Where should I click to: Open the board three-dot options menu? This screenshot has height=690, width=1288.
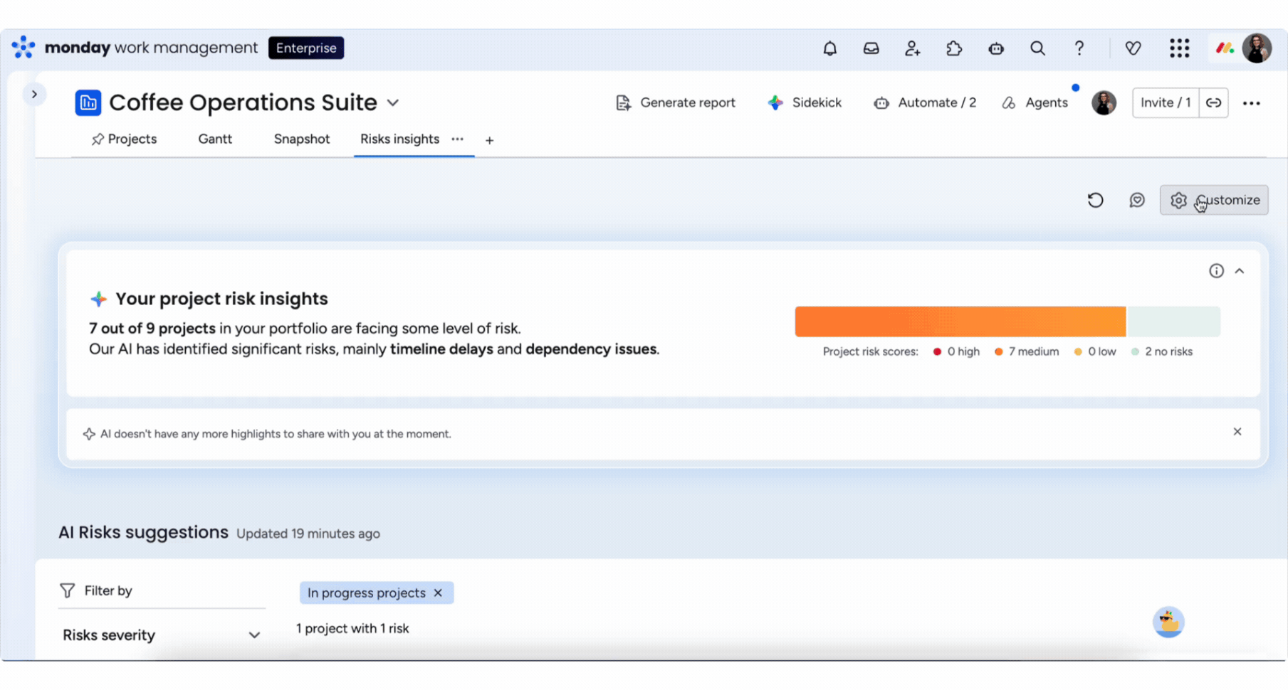[x=1251, y=104]
